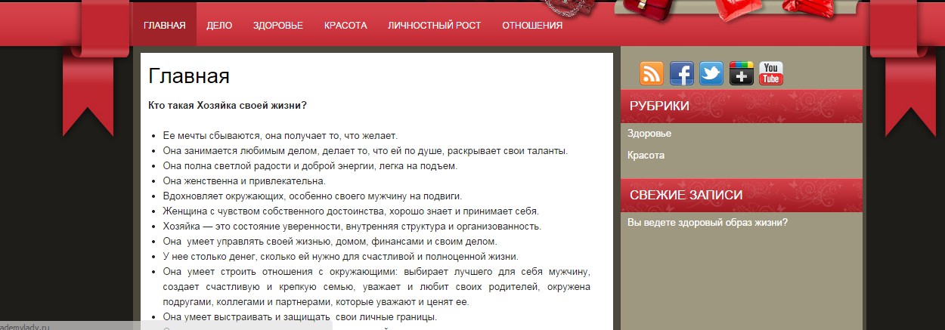This screenshot has height=330, width=945.
Task: Click text 'Кто такая Хозяйка своей жизни?'
Action: click(x=228, y=105)
